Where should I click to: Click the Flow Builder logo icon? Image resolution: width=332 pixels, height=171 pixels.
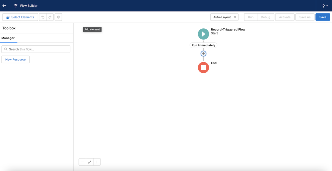tap(15, 6)
